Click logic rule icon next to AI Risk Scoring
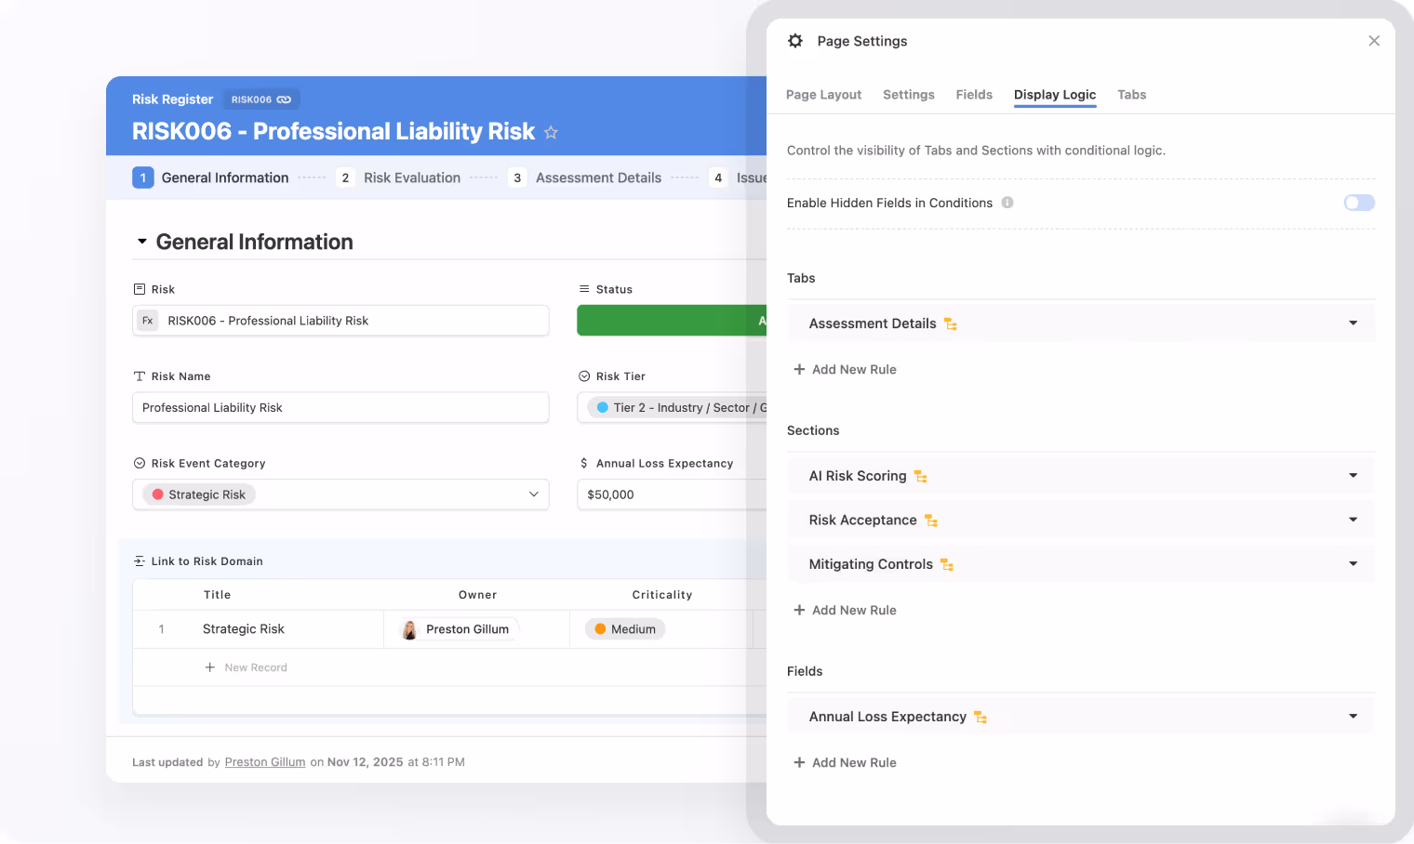1414x844 pixels. (921, 477)
